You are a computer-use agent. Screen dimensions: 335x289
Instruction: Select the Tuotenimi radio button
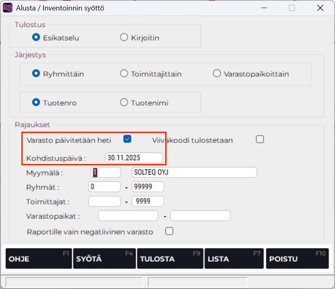point(124,103)
